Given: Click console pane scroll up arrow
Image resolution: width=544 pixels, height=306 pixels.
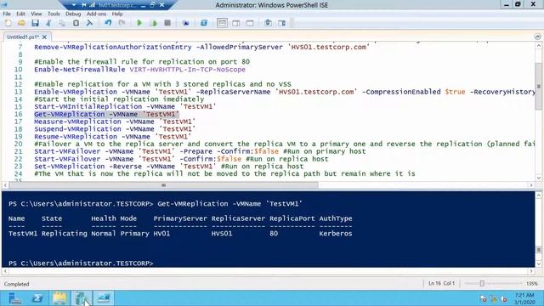Looking at the screenshot, I should [x=538, y=195].
